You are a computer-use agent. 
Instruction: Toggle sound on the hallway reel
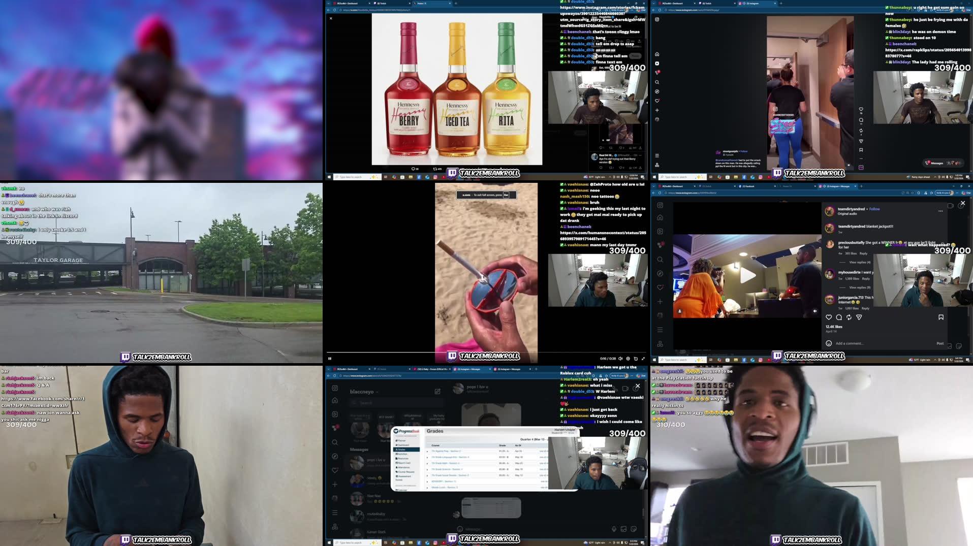pyautogui.click(x=849, y=165)
